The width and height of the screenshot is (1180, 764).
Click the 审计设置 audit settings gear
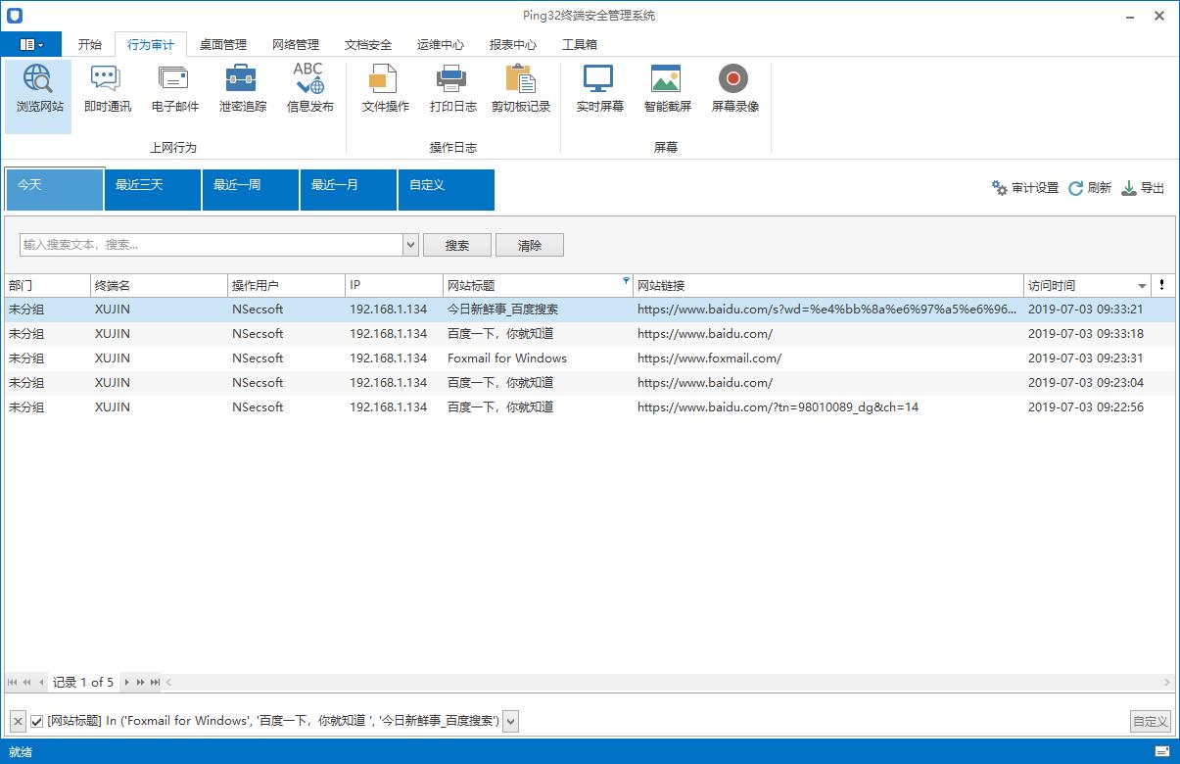click(x=1025, y=188)
